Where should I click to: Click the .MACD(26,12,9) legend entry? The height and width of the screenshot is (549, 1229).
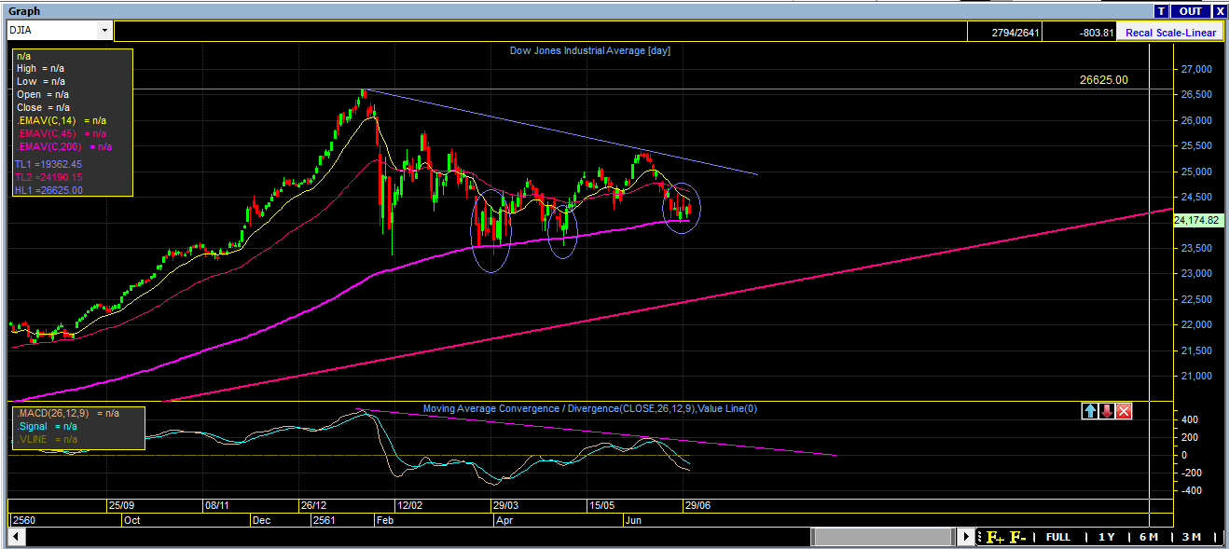(x=67, y=413)
